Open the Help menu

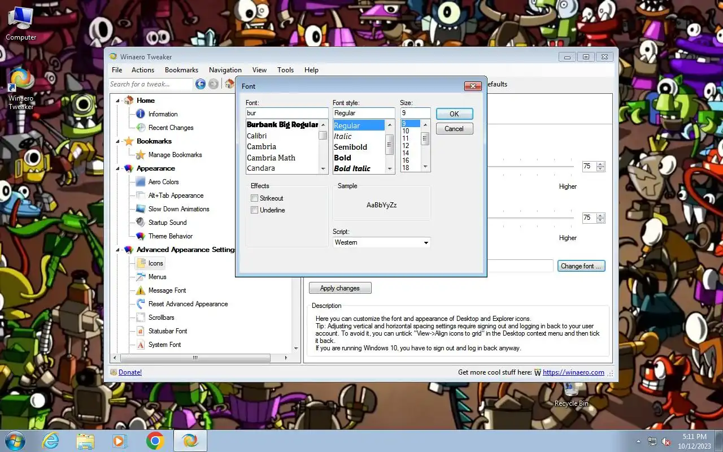[311, 70]
